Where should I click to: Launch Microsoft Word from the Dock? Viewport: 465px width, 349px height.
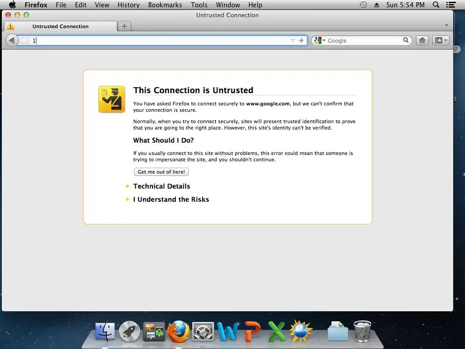228,331
